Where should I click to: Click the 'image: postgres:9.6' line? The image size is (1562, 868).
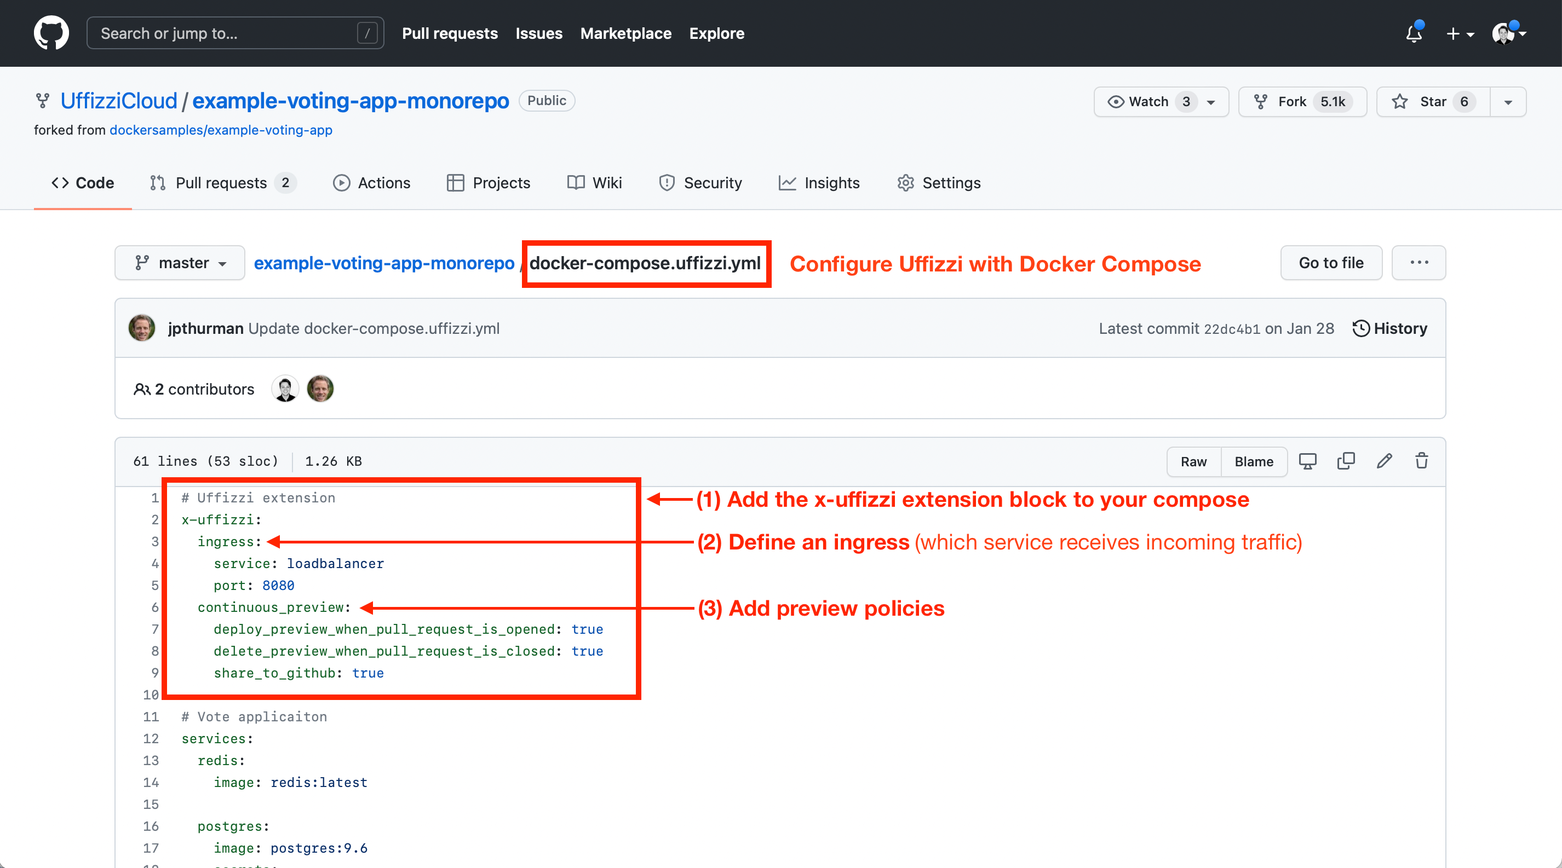[x=290, y=849]
